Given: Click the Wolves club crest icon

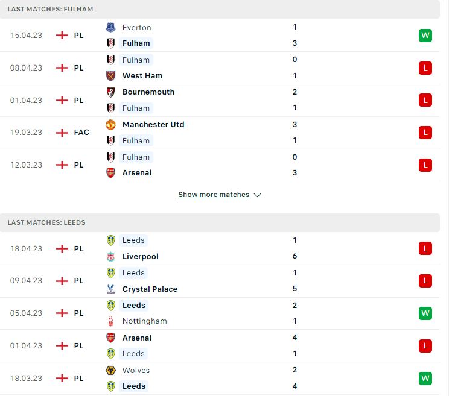Looking at the screenshot, I should (x=110, y=371).
